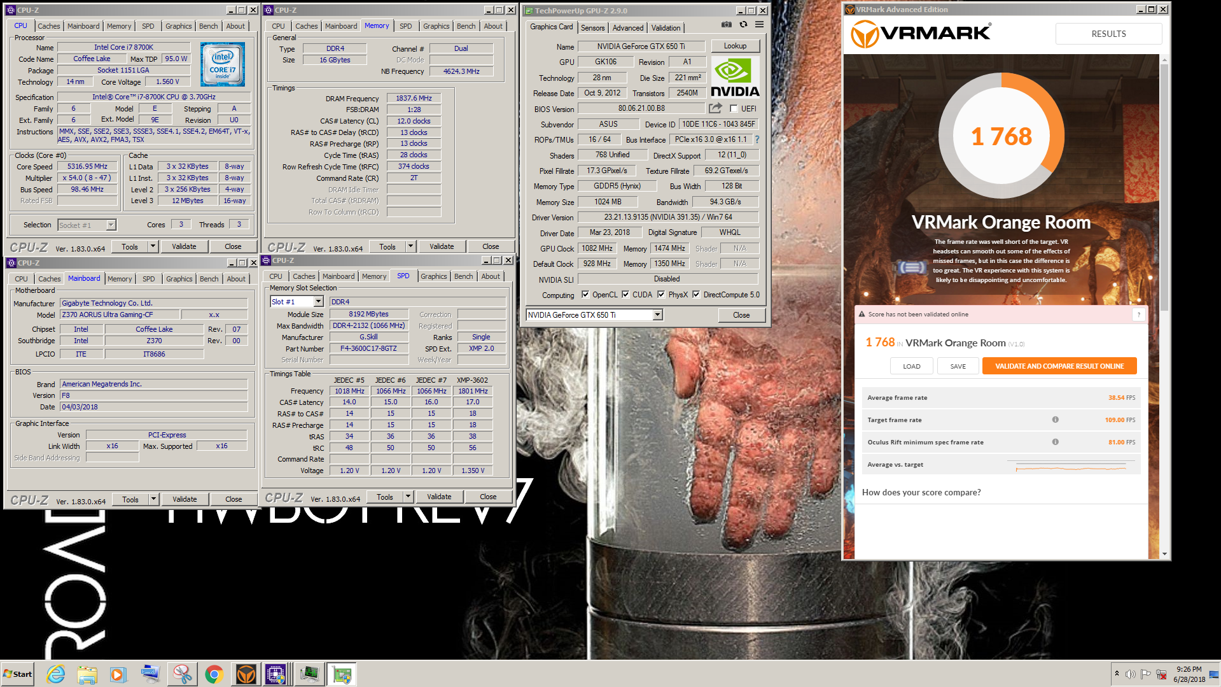The width and height of the screenshot is (1221, 687).
Task: Open Graphics tab in CPU-Z SPD window
Action: click(434, 276)
